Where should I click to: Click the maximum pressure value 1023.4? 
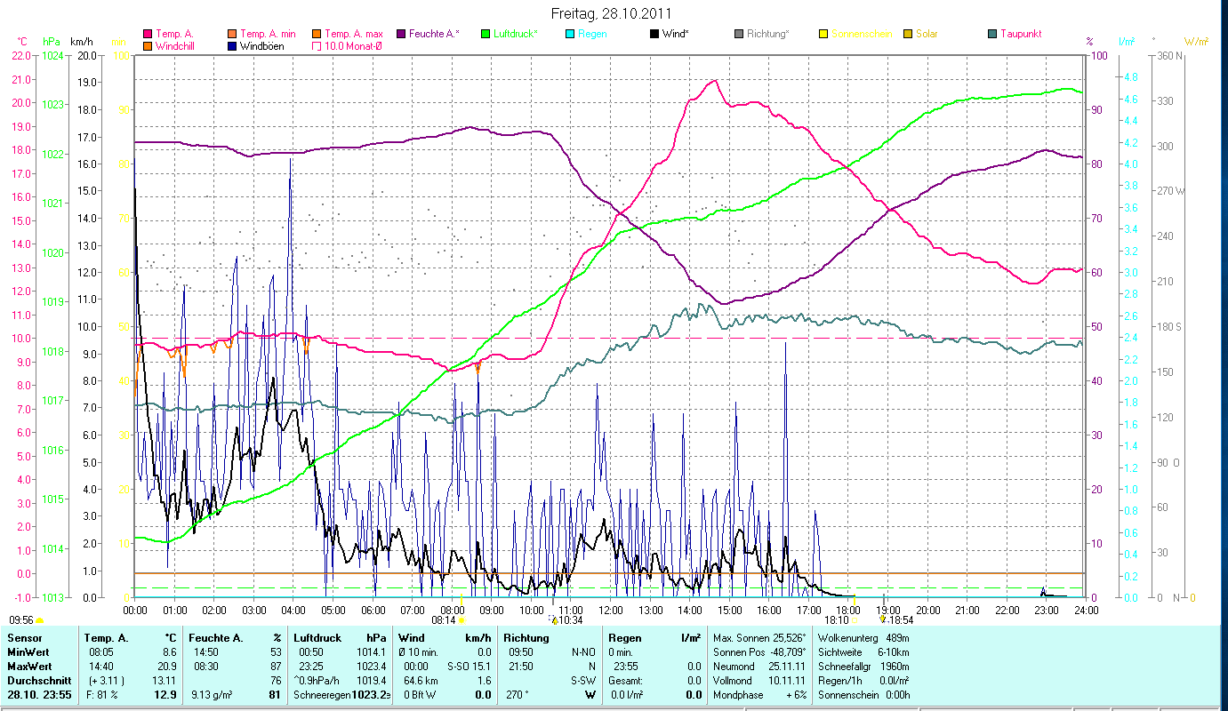click(x=371, y=667)
